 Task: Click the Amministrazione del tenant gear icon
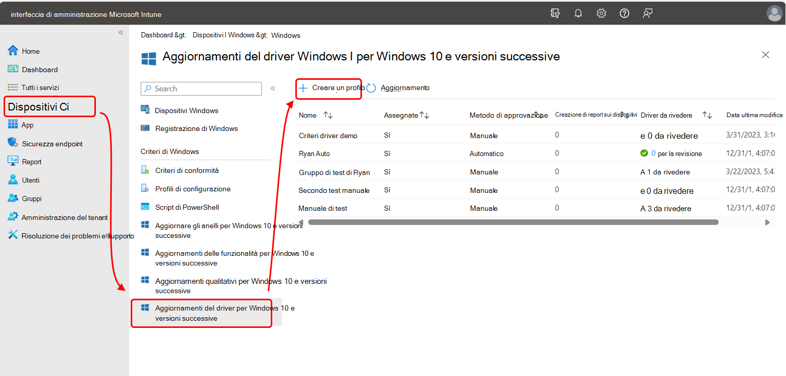[13, 217]
